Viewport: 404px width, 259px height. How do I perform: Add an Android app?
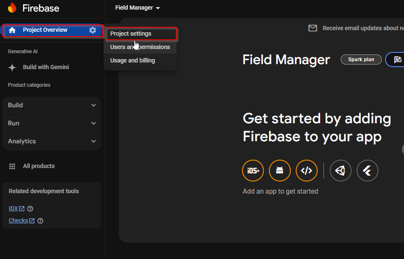coord(279,171)
